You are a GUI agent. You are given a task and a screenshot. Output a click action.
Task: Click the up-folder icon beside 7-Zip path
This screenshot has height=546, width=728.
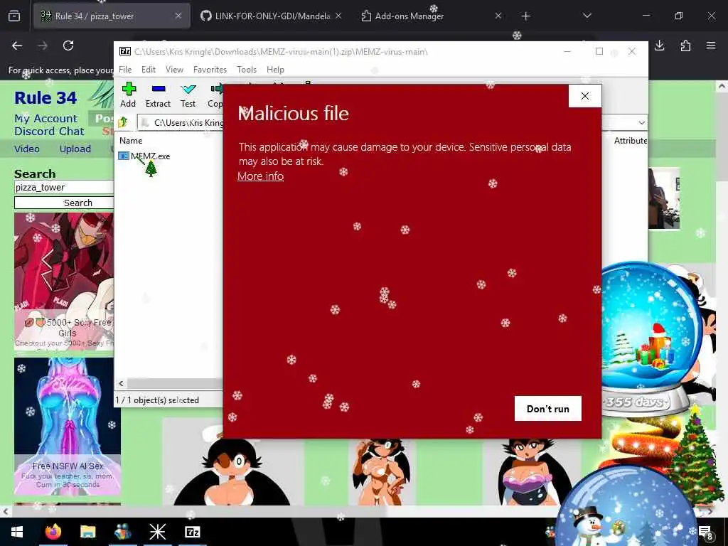click(x=123, y=122)
